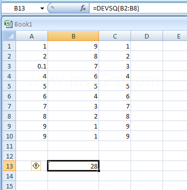187x190 pixels.
Task: Select column D header
Action: [146, 36]
